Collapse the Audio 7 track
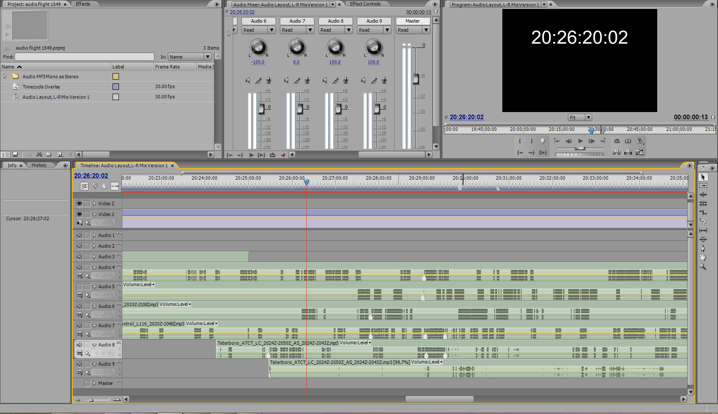 pos(95,325)
